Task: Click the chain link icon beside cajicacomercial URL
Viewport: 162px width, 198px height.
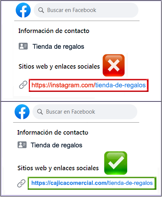Action: click(21, 183)
